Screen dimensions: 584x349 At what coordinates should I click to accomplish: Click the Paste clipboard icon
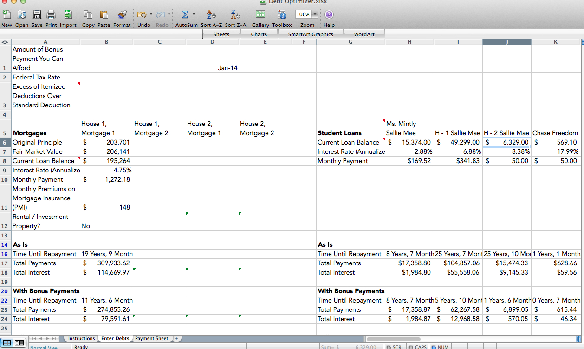click(x=104, y=15)
